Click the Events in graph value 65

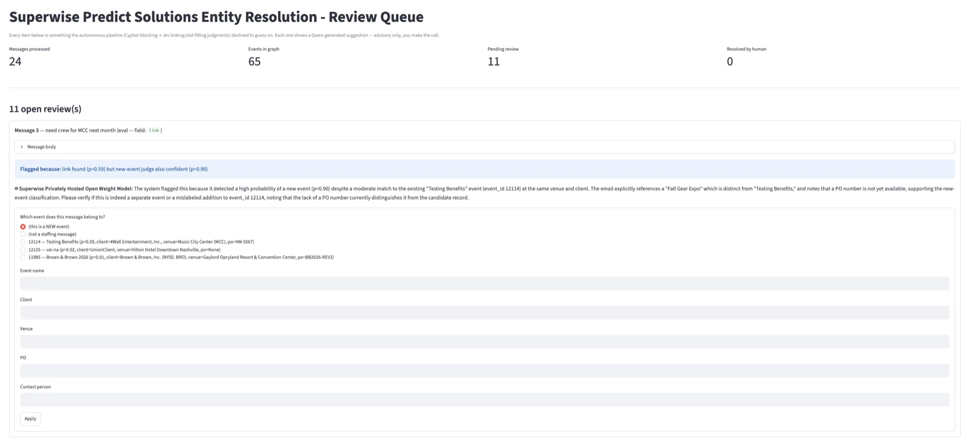point(254,61)
